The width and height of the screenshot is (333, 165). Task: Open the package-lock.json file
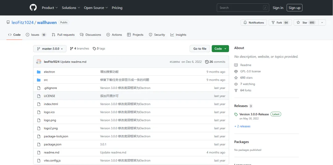coord(56,136)
